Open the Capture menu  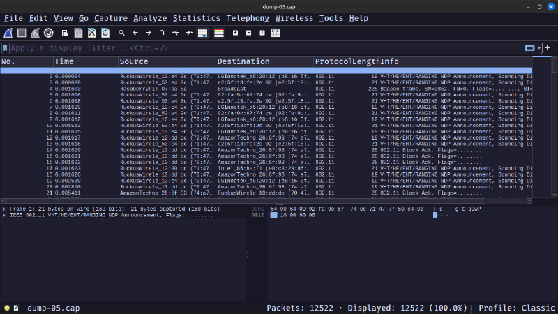coord(111,18)
